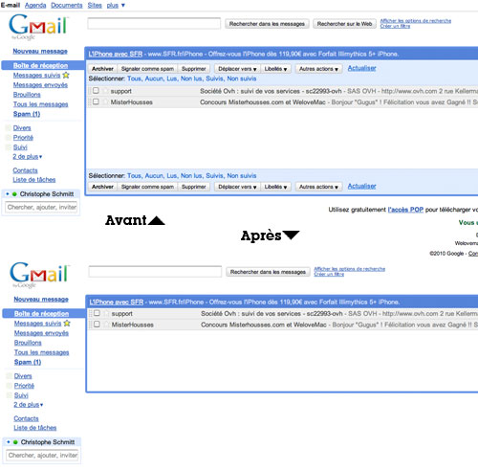Click the "L'iPhone avec SFR" ad link in Après view
The height and width of the screenshot is (471, 478).
coord(117,302)
